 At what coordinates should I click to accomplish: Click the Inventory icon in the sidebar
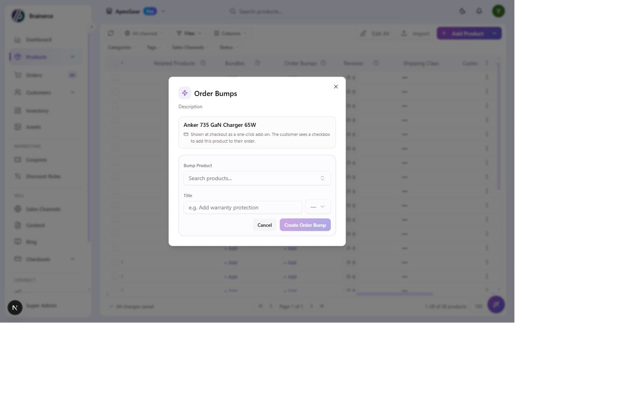coord(18,111)
